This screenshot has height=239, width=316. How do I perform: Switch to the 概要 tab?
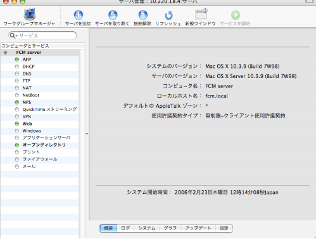point(108,228)
